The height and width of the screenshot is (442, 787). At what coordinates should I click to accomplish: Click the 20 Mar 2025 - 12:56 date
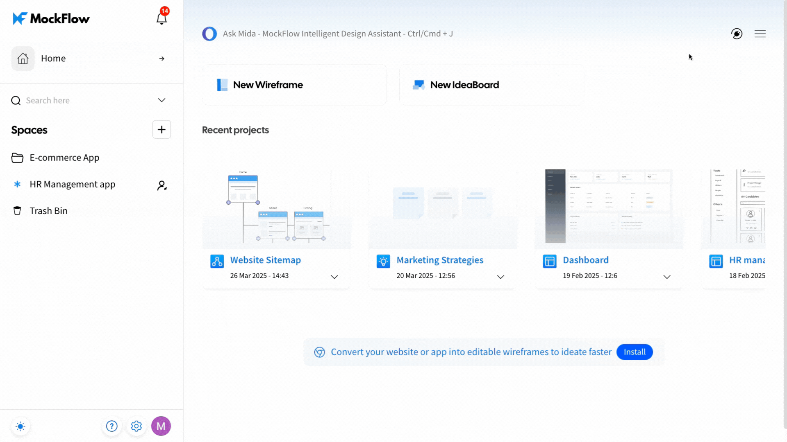(426, 276)
